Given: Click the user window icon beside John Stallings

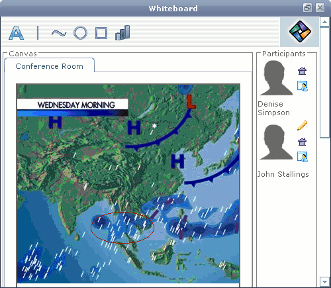Looking at the screenshot, I should tap(303, 157).
